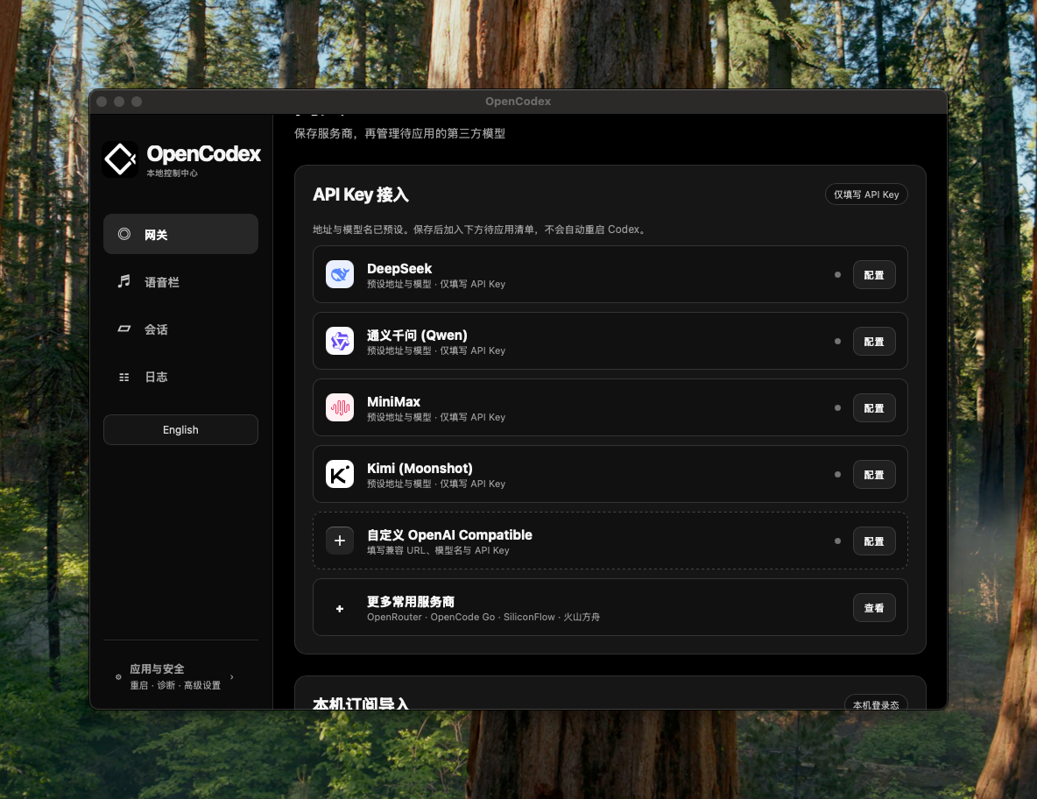Switch language with the English button

(180, 430)
